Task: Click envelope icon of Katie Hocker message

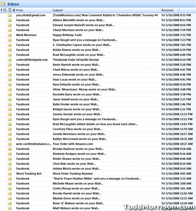Action: pos(10,104)
